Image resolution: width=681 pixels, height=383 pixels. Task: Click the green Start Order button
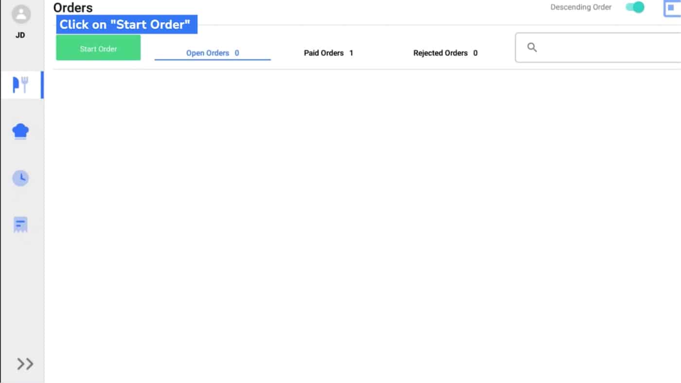coord(98,48)
